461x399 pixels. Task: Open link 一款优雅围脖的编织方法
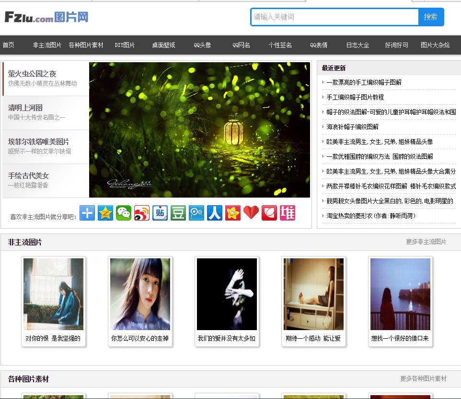pos(380,156)
